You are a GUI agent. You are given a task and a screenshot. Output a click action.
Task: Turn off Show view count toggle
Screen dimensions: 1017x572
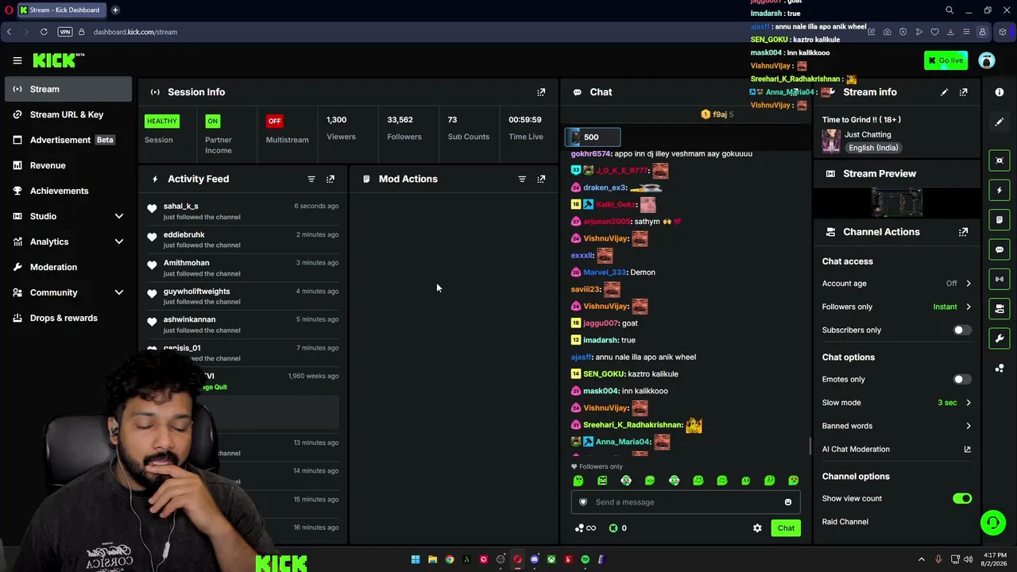962,499
